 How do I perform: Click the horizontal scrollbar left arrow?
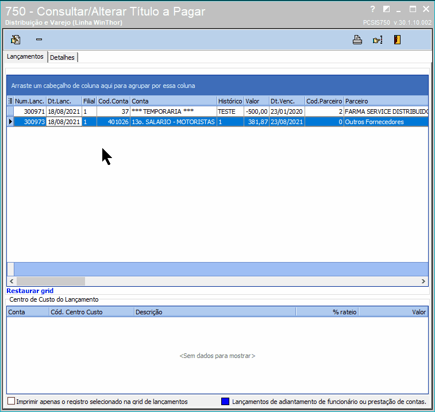click(11, 281)
